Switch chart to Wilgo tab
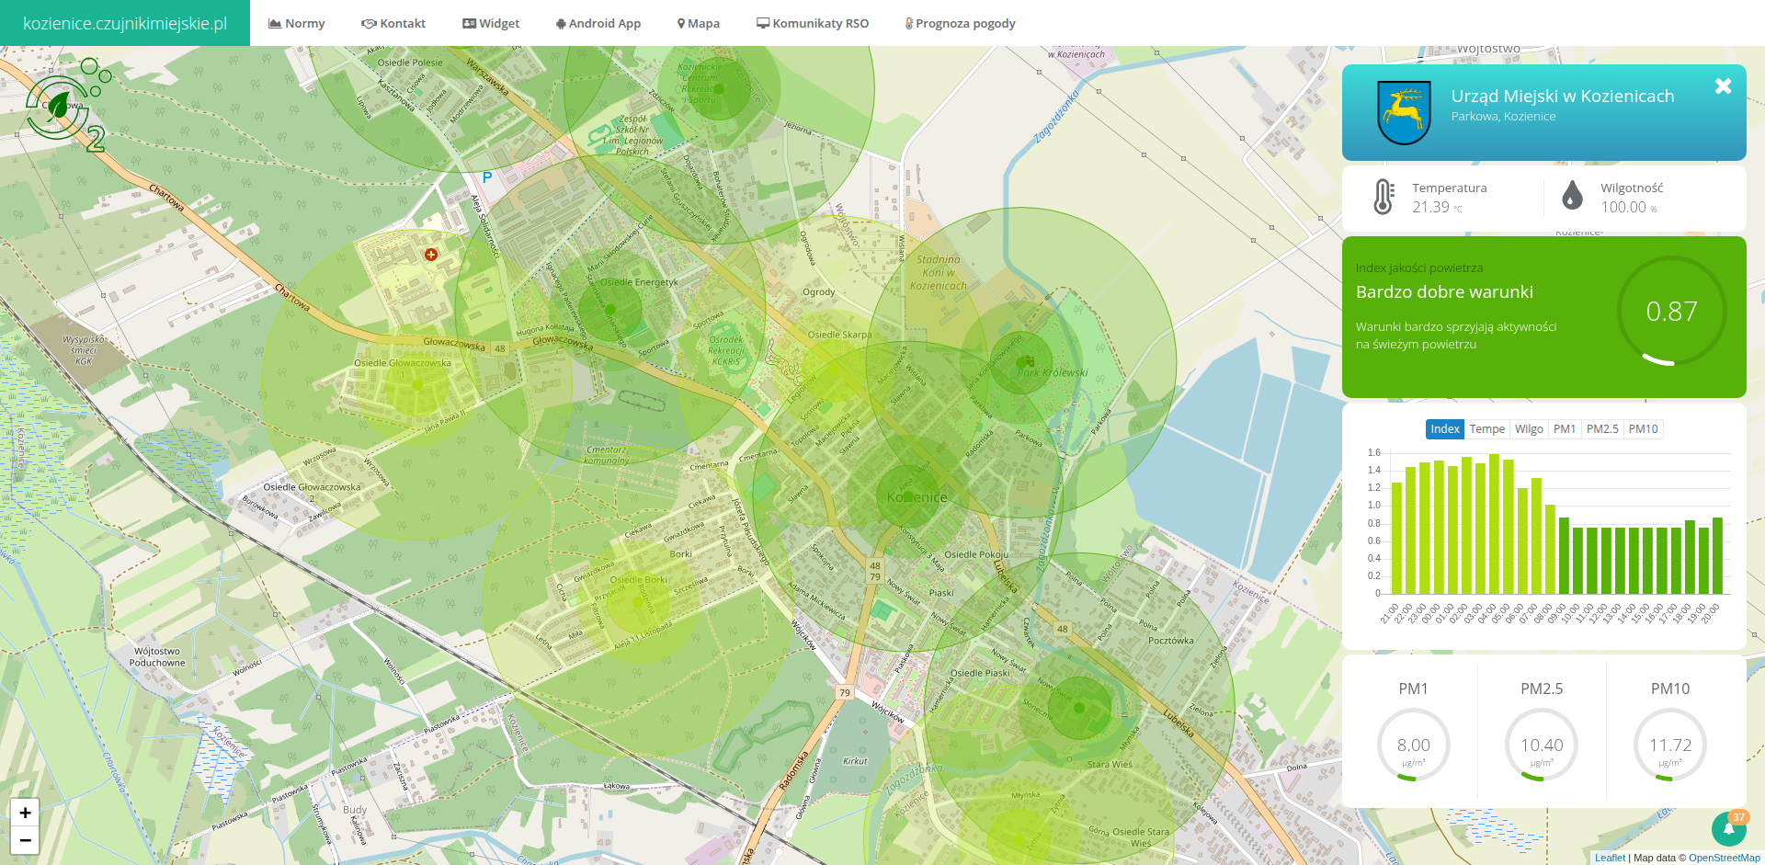 pos(1529,429)
